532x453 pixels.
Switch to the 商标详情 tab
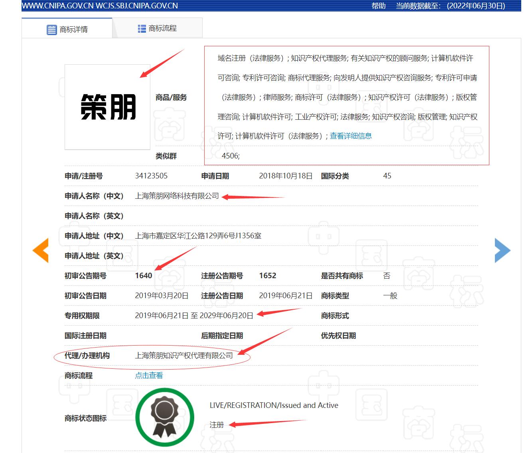[x=73, y=30]
